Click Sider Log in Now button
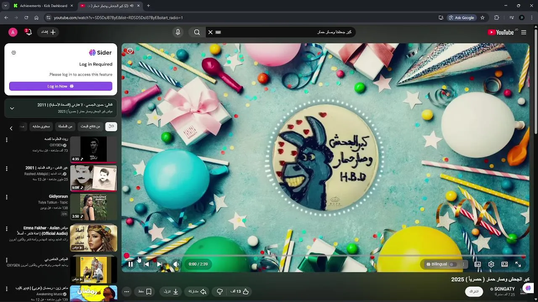Image resolution: width=538 pixels, height=302 pixels. (x=61, y=86)
